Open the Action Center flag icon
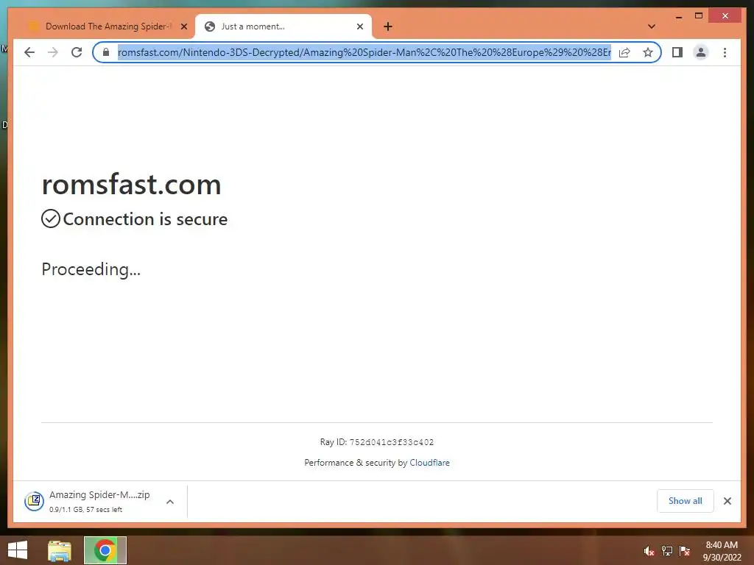754x565 pixels. (685, 550)
